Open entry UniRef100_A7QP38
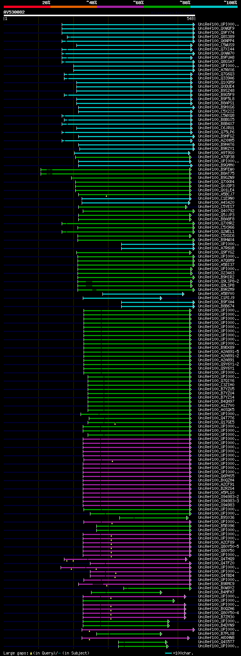241x656 pixels. pyautogui.click(x=216, y=157)
